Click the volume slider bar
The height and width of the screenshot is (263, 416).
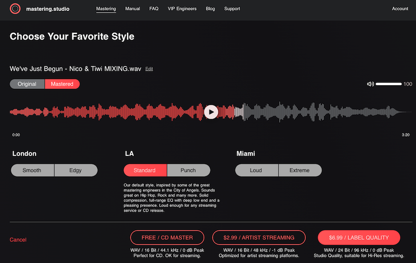[388, 84]
